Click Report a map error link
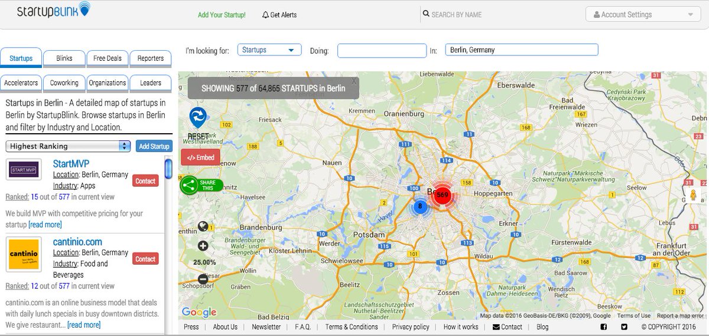 681,316
